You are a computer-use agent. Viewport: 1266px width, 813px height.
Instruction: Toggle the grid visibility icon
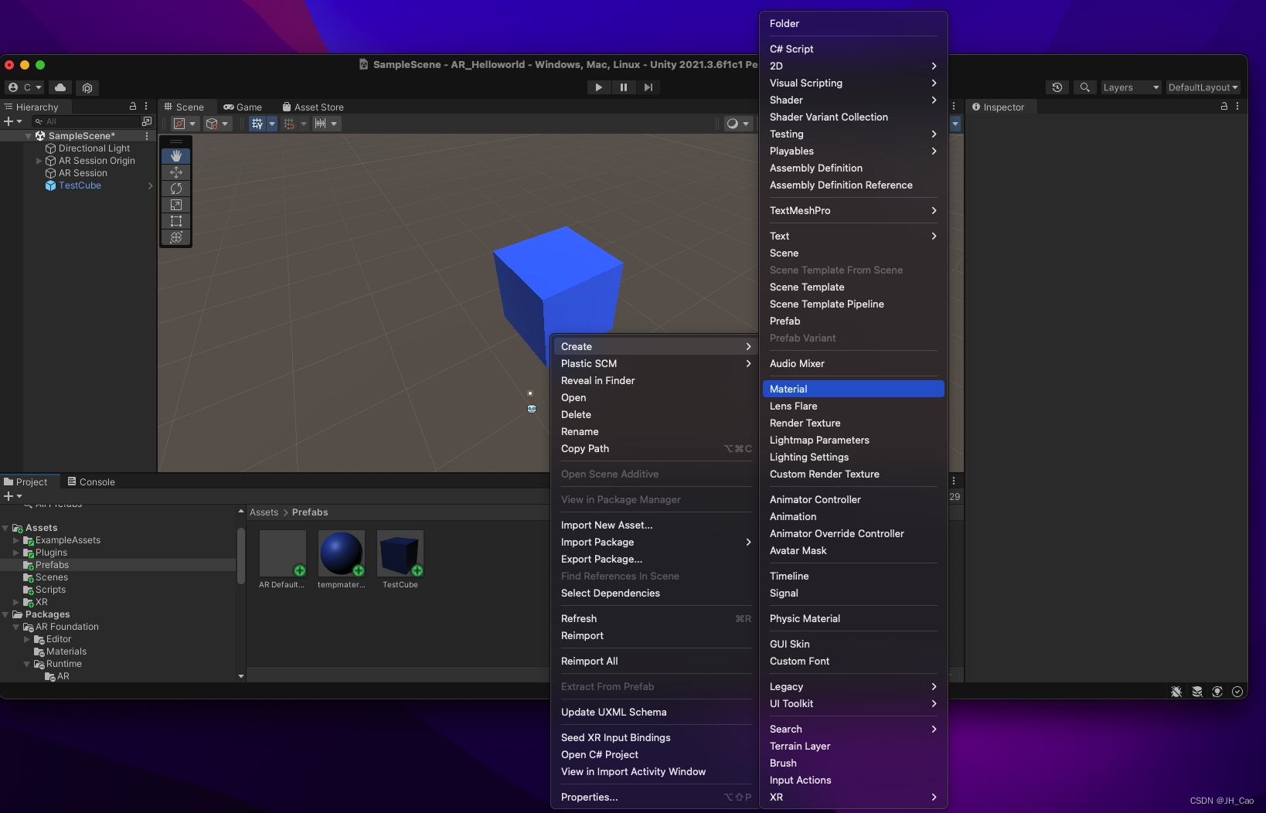tap(257, 124)
